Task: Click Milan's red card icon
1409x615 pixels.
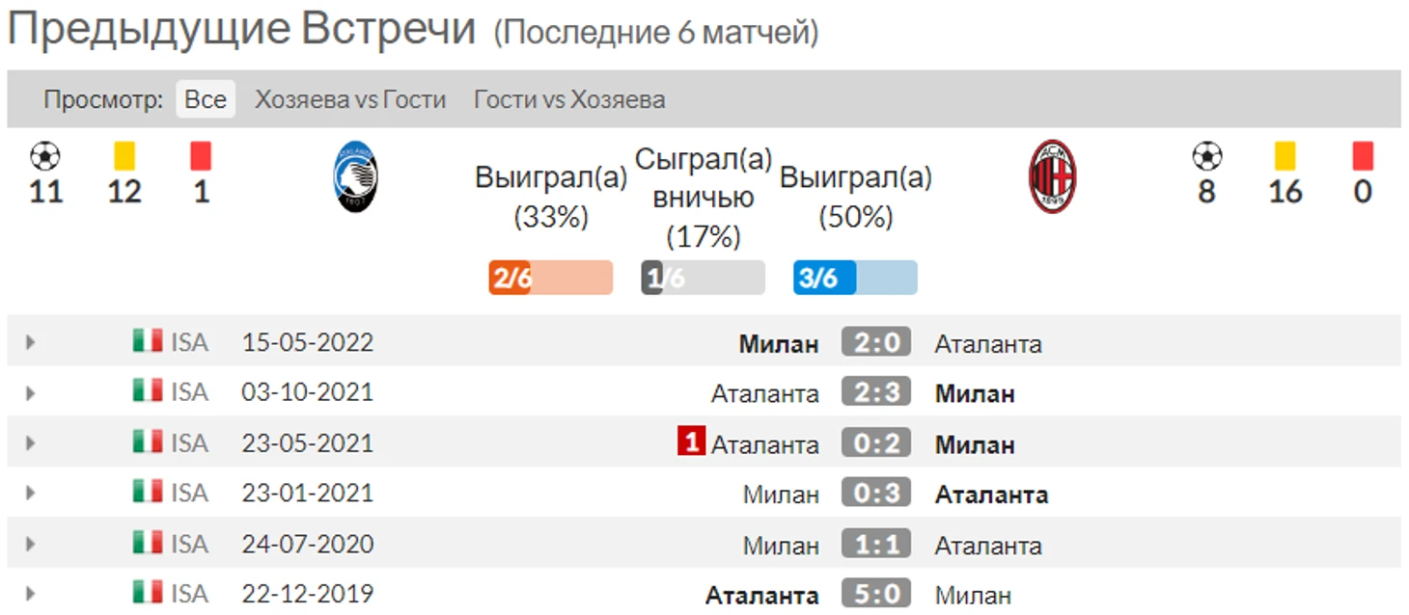Action: pos(1362,156)
